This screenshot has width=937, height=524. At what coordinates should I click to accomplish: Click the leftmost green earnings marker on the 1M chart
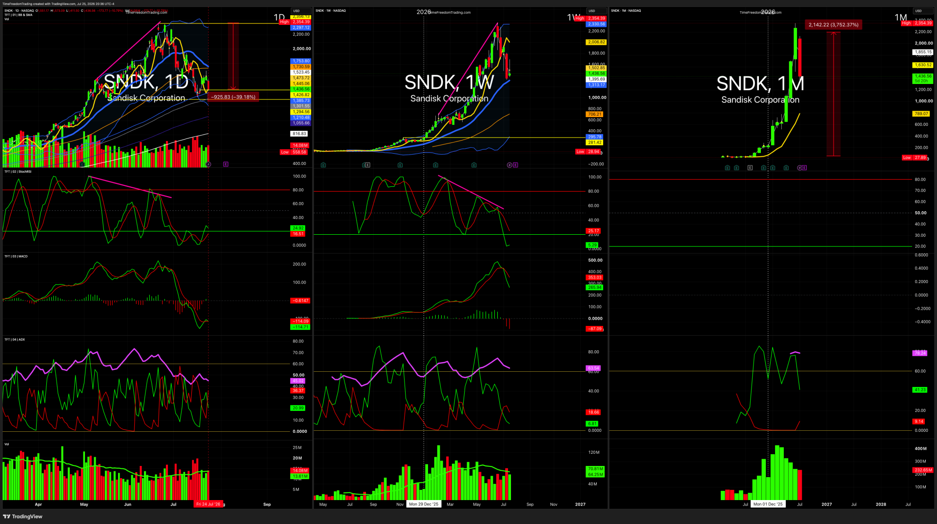click(x=728, y=168)
